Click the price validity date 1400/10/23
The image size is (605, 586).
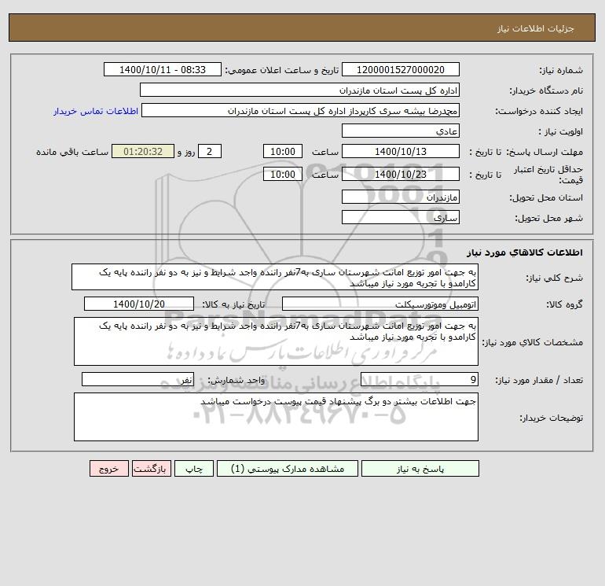click(401, 174)
